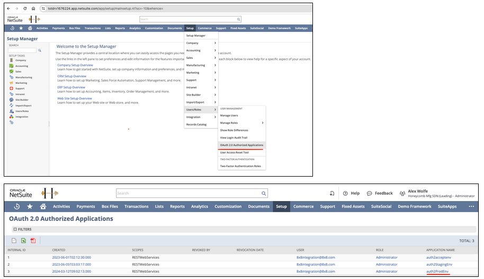Click the CSV export icon above the table
This screenshot has height=279, width=484.
(x=14, y=241)
